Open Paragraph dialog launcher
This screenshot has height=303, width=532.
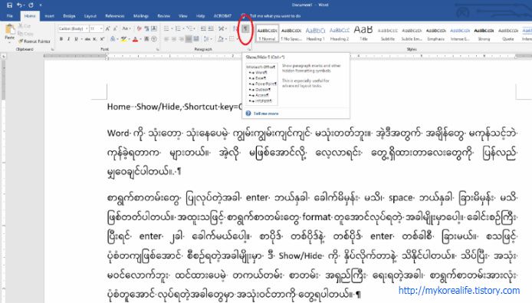pyautogui.click(x=249, y=50)
